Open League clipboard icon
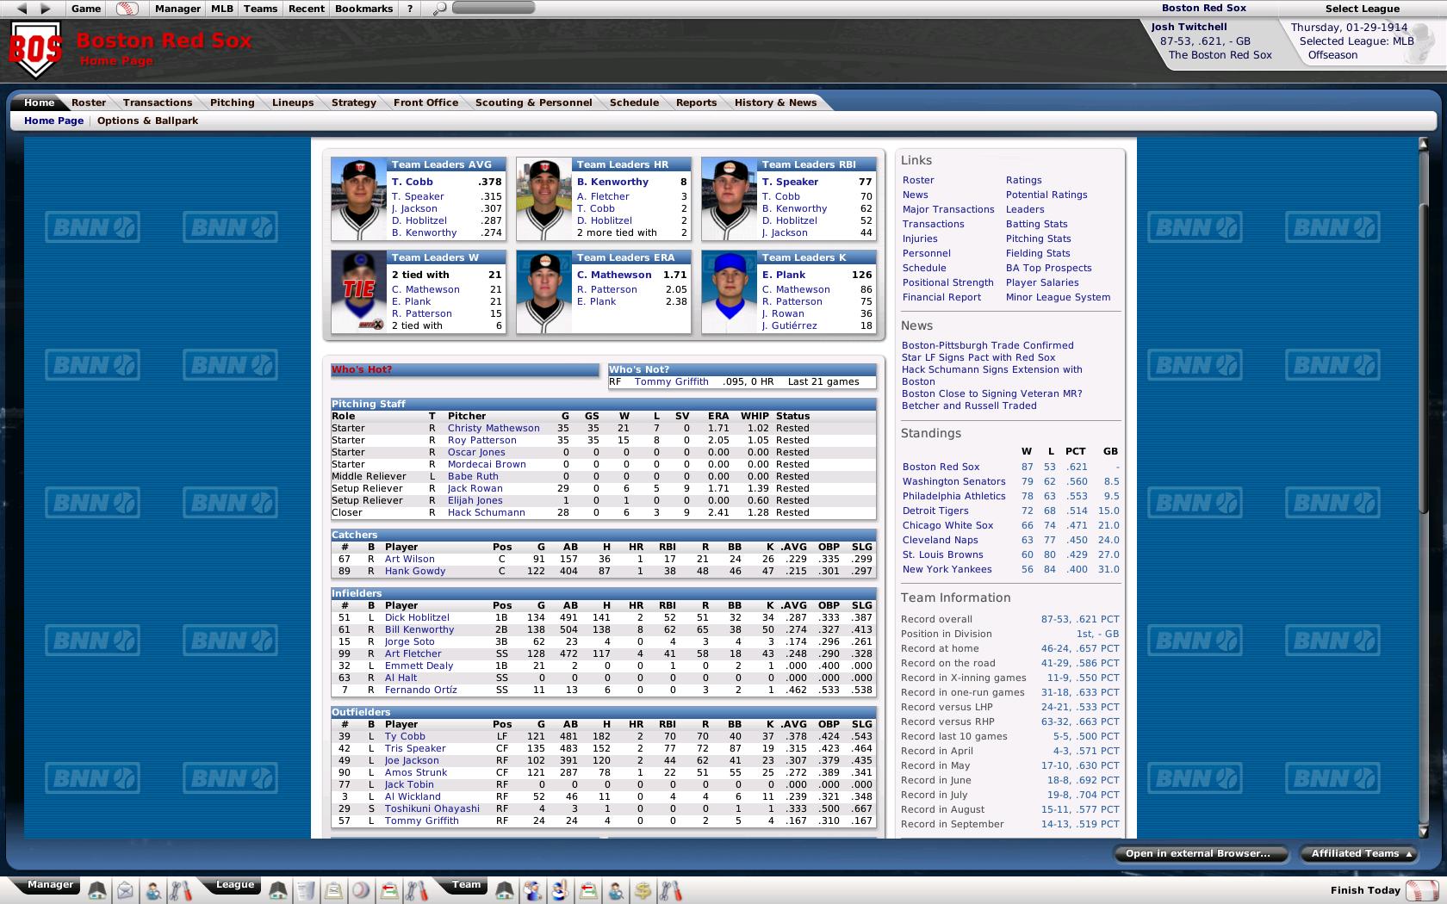This screenshot has height=904, width=1447. pos(333,891)
